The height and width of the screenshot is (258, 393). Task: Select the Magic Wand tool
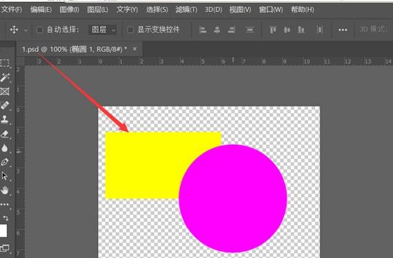5,77
